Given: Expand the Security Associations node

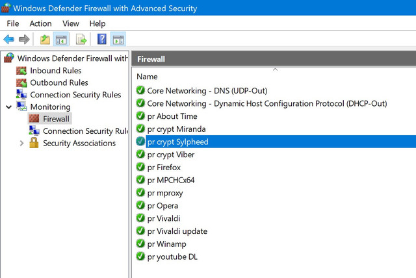Looking at the screenshot, I should [21, 144].
